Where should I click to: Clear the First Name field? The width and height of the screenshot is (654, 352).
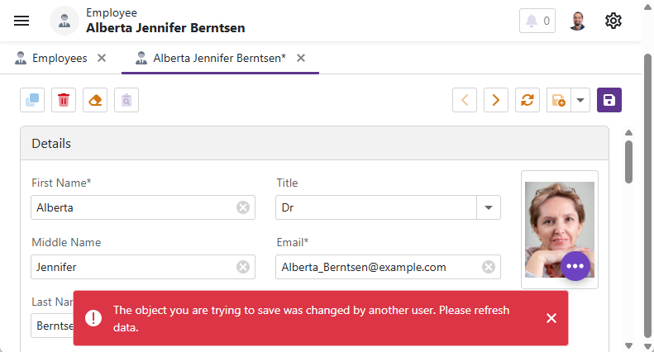[243, 207]
